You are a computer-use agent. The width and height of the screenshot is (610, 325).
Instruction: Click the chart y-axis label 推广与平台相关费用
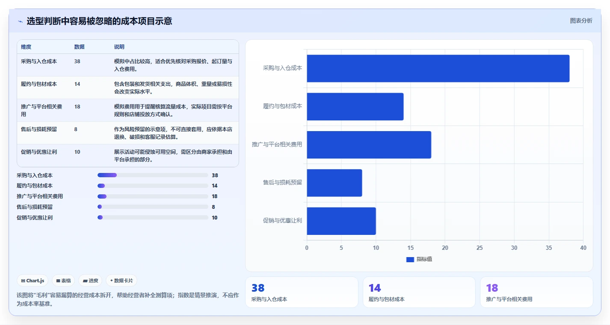(x=277, y=144)
